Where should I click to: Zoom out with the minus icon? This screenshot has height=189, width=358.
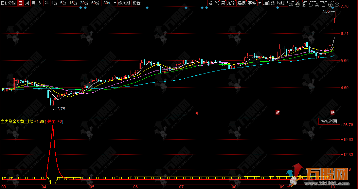click(x=337, y=5)
